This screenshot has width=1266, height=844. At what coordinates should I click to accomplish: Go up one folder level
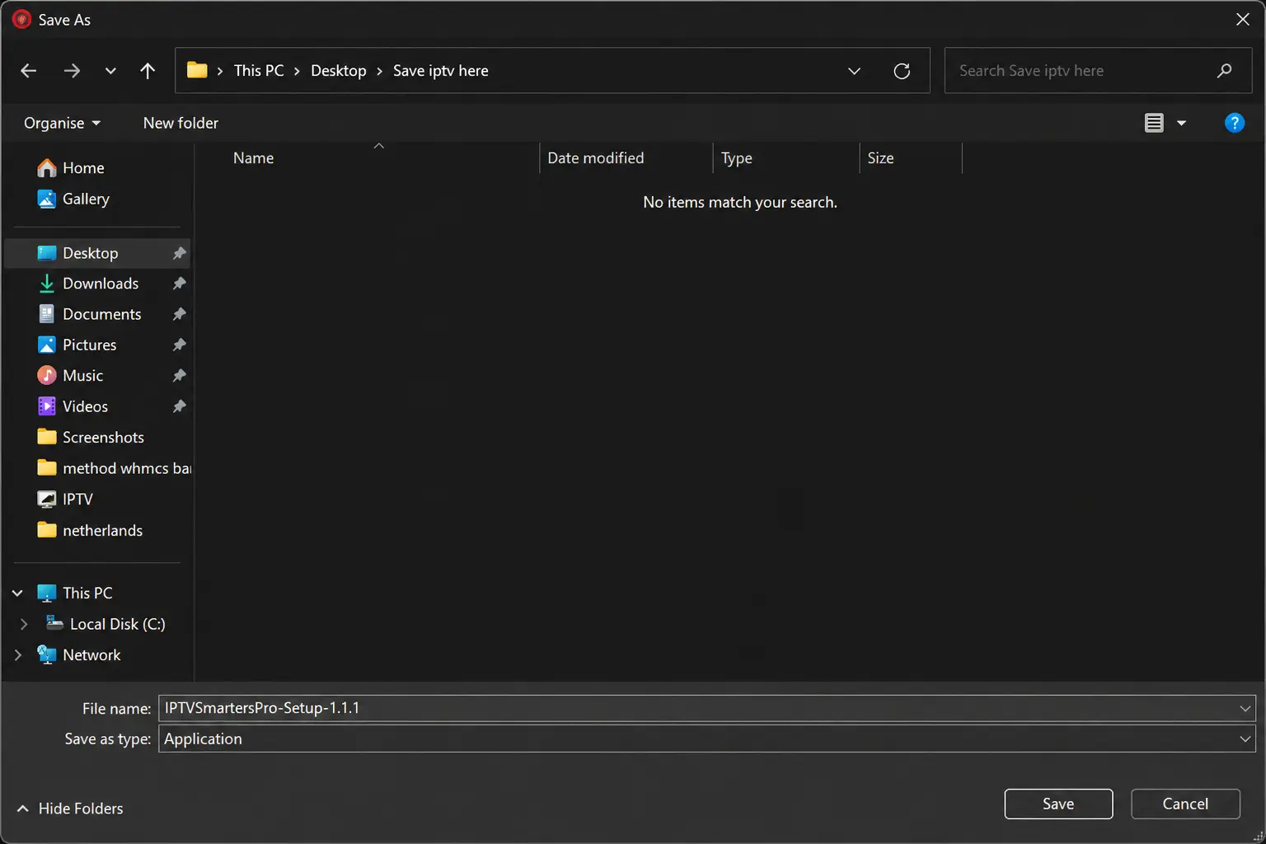click(148, 71)
